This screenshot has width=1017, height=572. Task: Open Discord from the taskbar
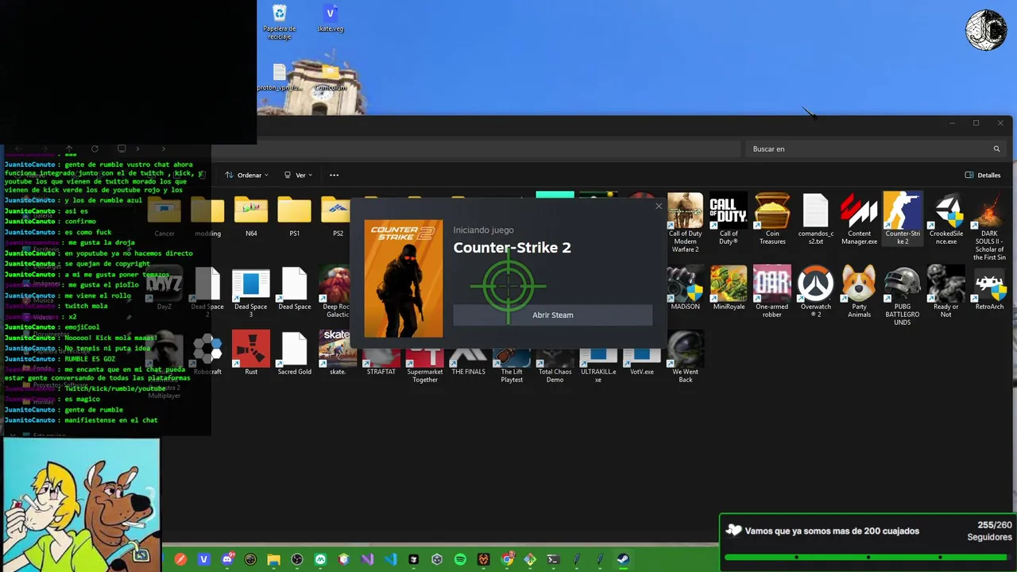pyautogui.click(x=227, y=559)
